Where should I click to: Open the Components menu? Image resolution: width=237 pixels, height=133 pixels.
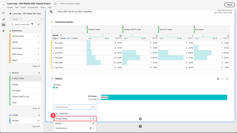(33, 7)
